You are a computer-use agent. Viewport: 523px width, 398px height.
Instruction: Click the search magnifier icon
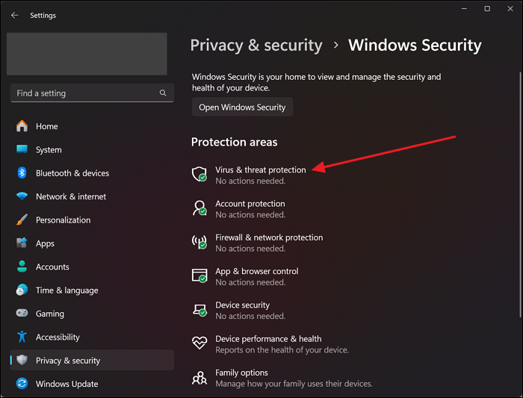pos(163,93)
